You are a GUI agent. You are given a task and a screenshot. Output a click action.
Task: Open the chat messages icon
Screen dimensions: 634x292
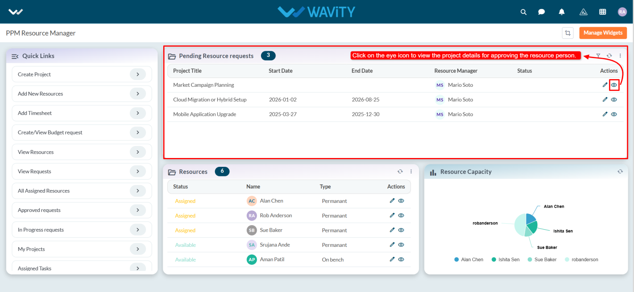[x=541, y=12]
